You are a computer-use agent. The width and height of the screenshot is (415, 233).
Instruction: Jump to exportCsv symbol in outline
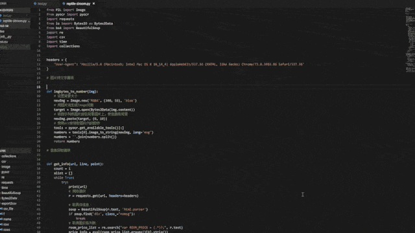pos(8,203)
